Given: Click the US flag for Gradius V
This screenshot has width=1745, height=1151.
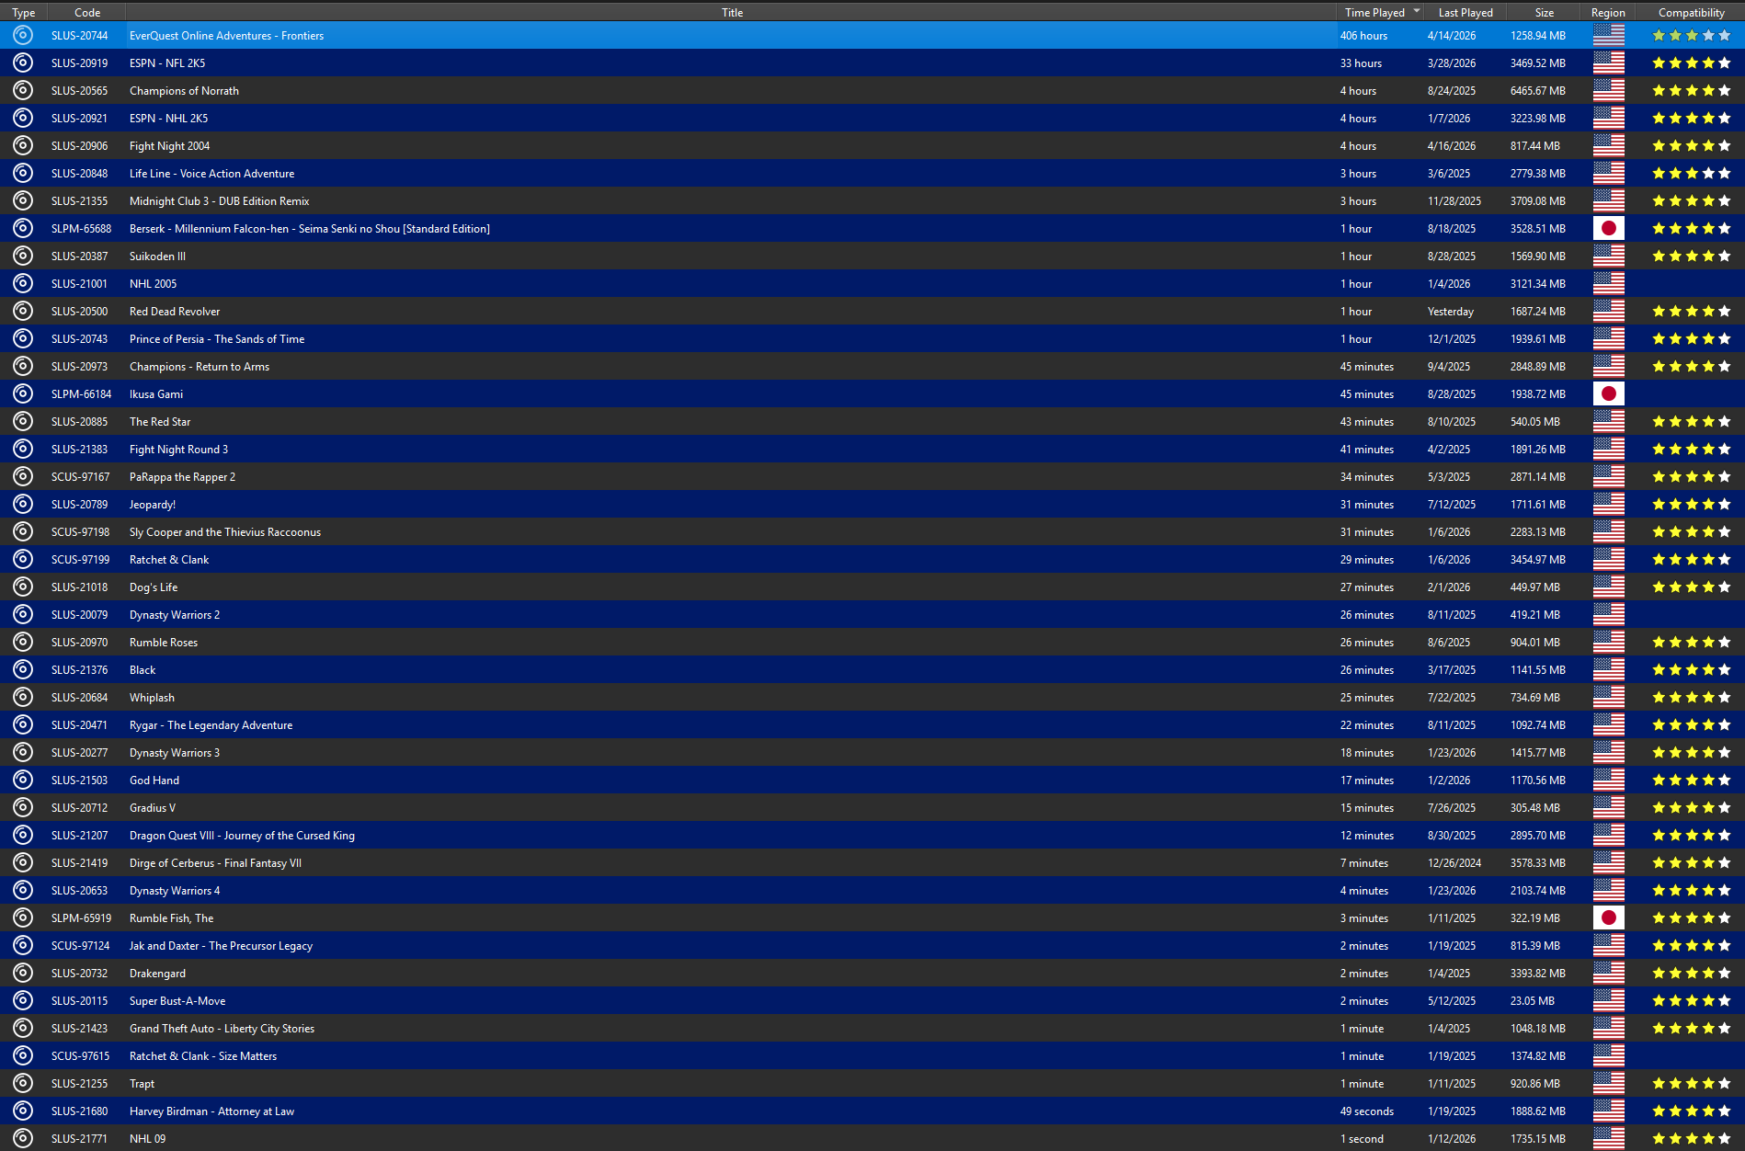Looking at the screenshot, I should [x=1609, y=807].
